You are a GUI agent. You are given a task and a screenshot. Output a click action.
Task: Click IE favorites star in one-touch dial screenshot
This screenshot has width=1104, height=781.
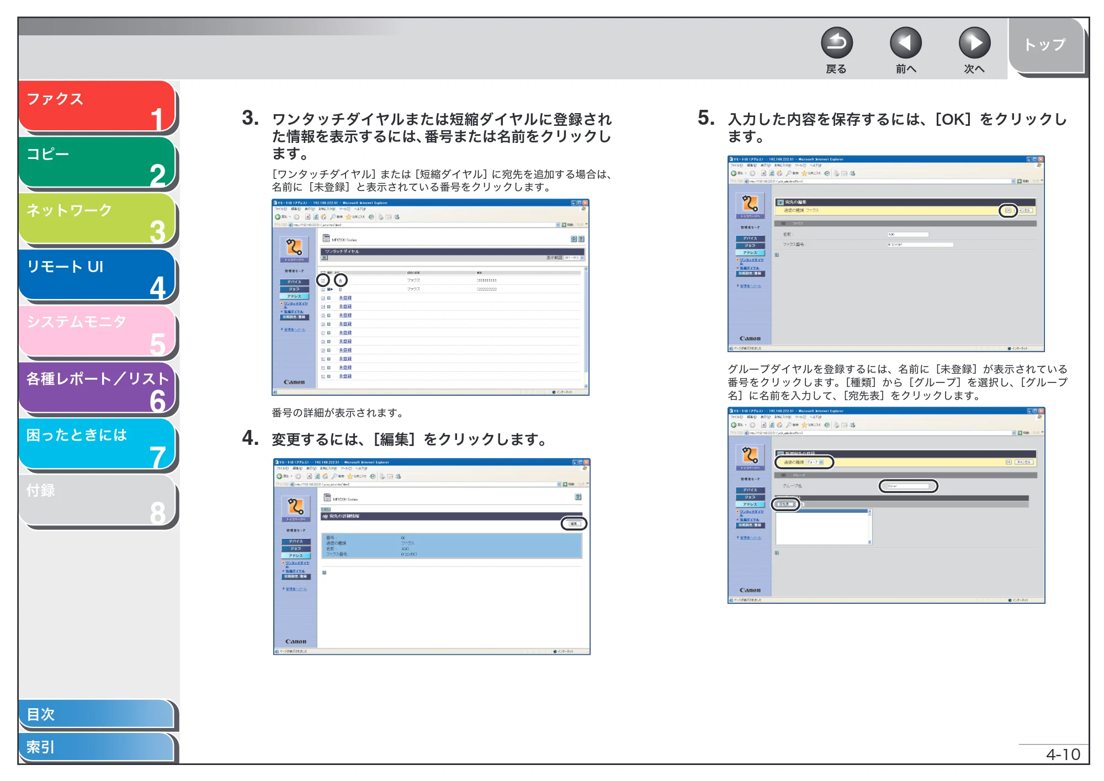click(349, 217)
